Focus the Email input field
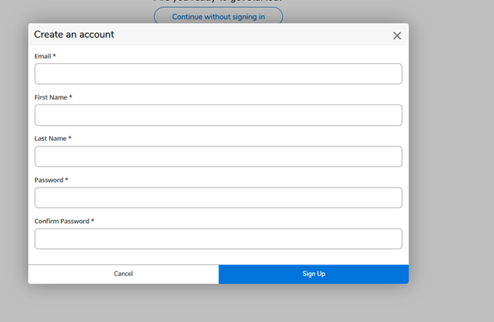 (218, 74)
